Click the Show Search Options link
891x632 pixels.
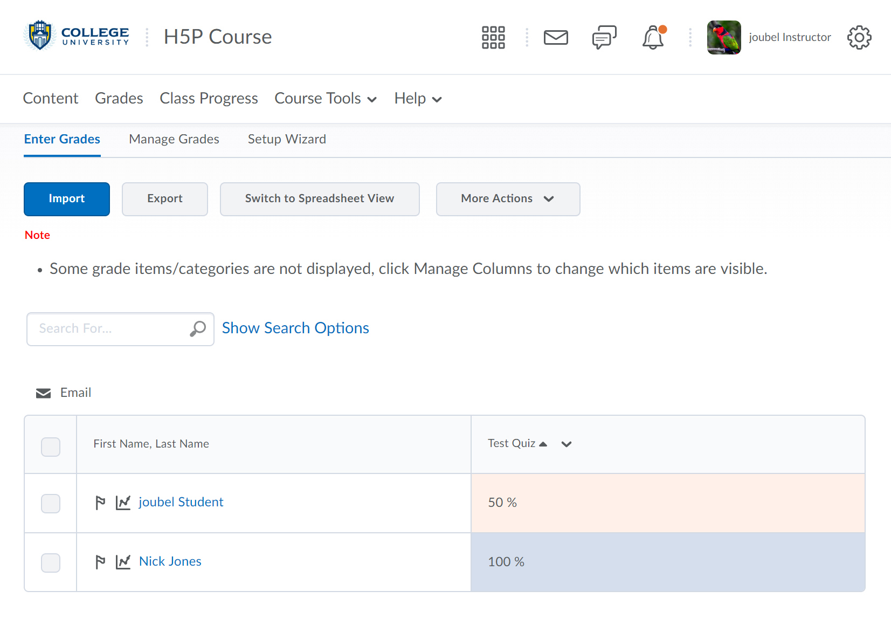[295, 328]
